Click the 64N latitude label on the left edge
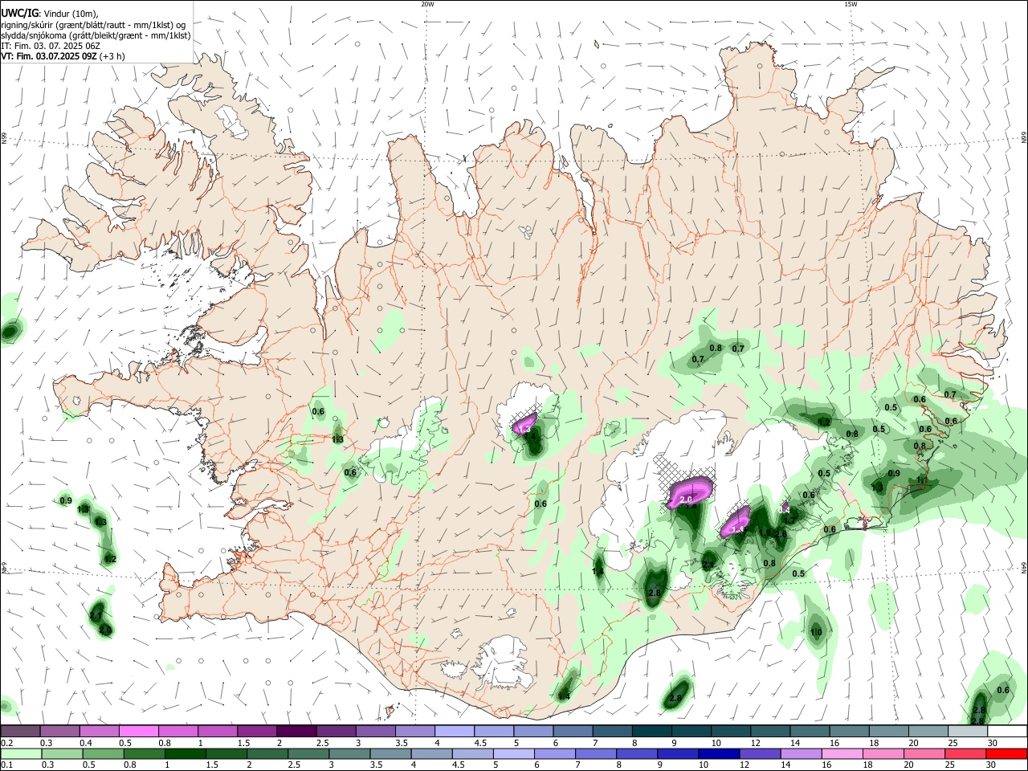Image resolution: width=1028 pixels, height=771 pixels. coord(4,568)
